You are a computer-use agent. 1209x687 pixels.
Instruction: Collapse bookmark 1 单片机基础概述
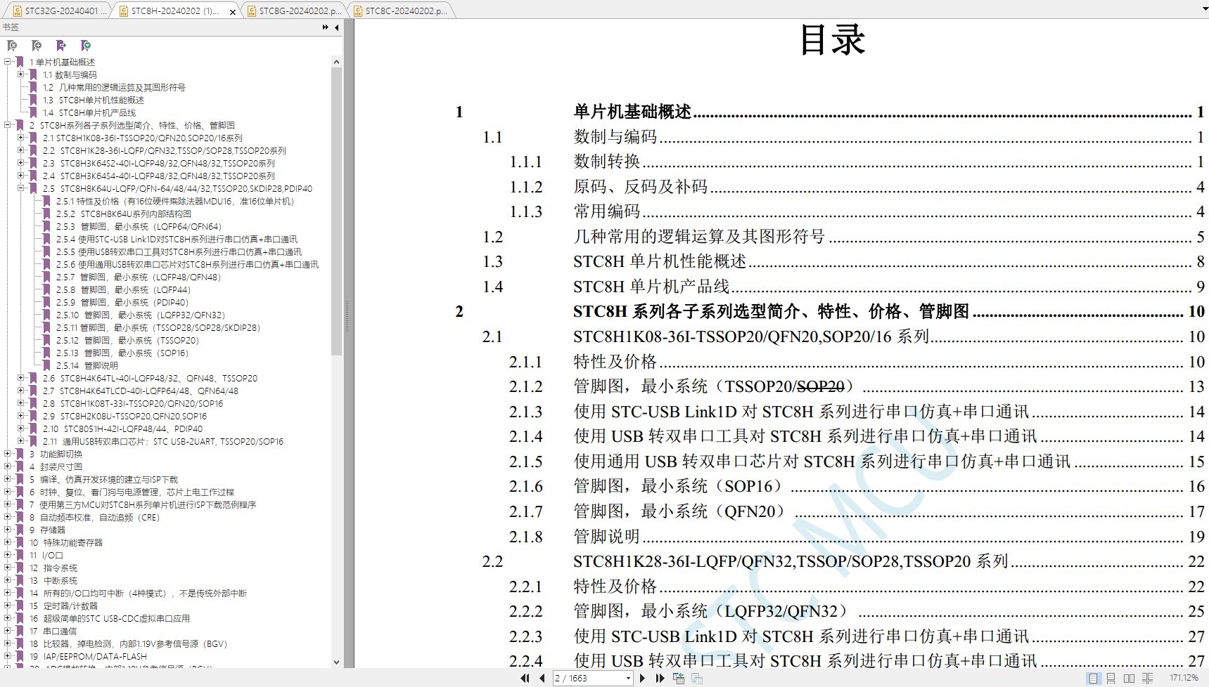click(8, 62)
